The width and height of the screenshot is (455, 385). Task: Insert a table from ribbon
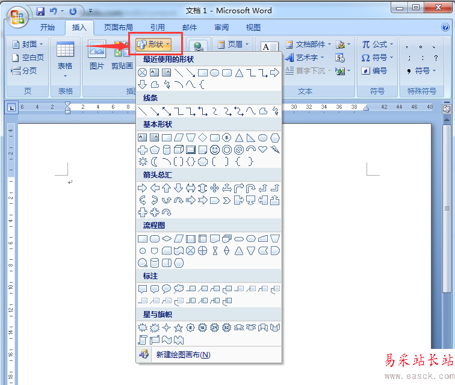[x=65, y=59]
